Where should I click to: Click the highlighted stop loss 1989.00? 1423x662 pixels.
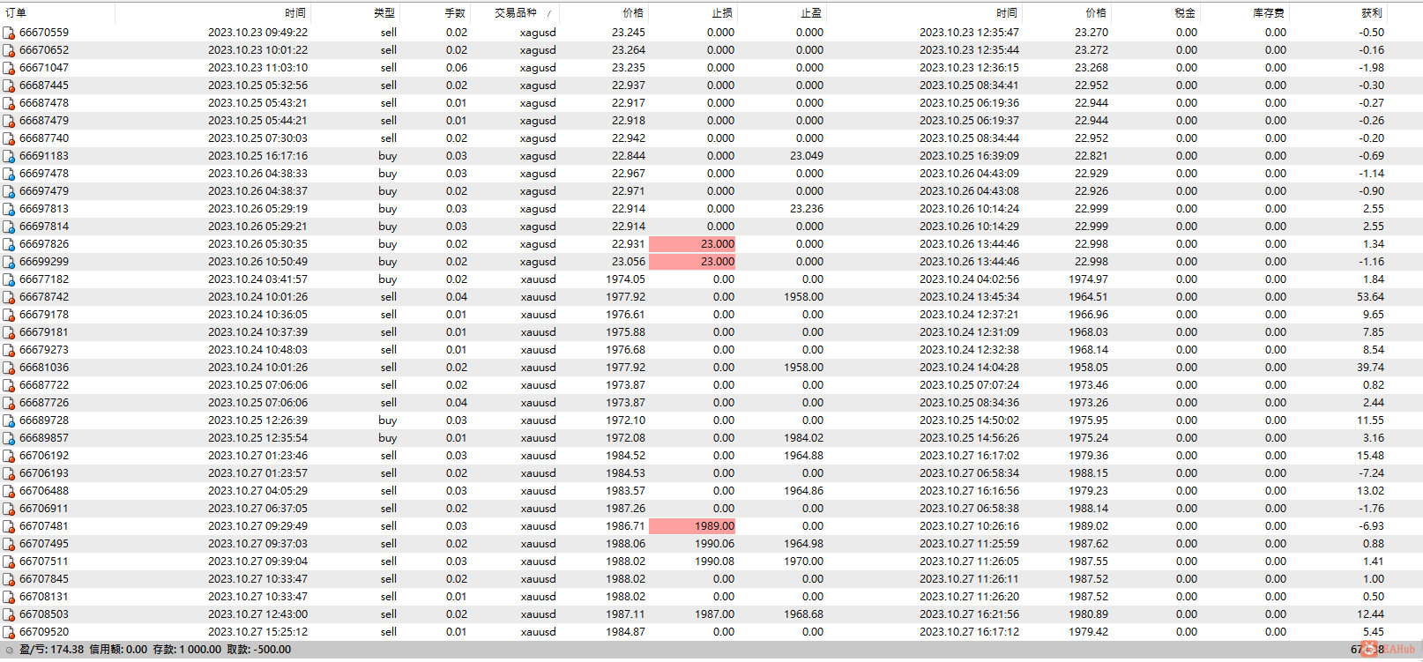tap(692, 526)
